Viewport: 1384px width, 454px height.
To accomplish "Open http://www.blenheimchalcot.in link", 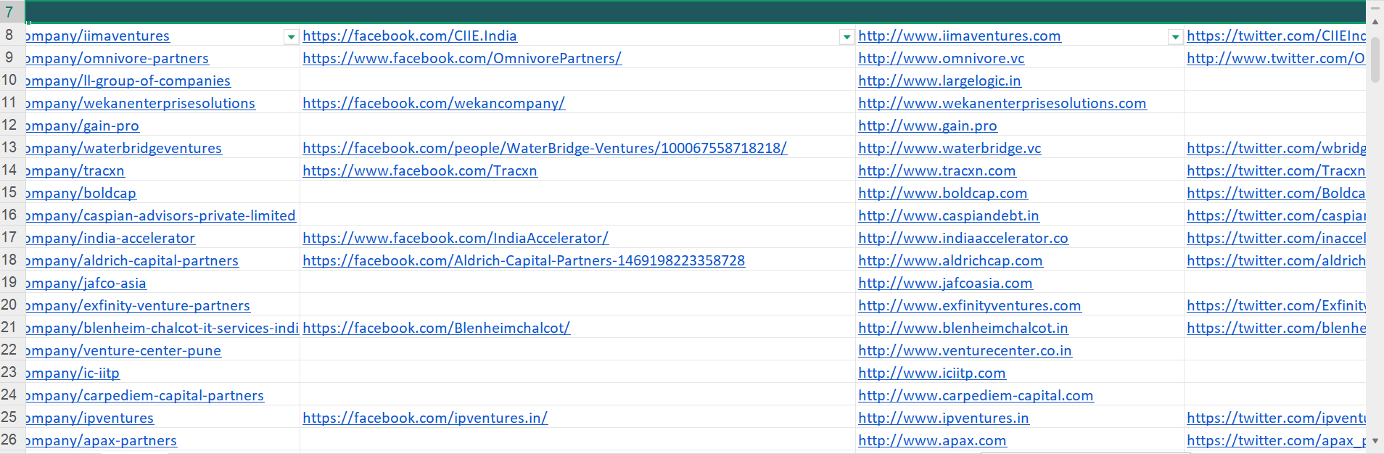I will [963, 329].
